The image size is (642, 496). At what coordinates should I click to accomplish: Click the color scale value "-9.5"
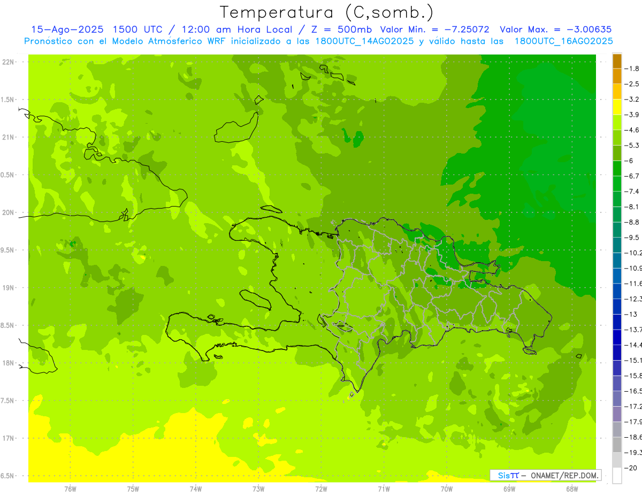[x=632, y=238]
